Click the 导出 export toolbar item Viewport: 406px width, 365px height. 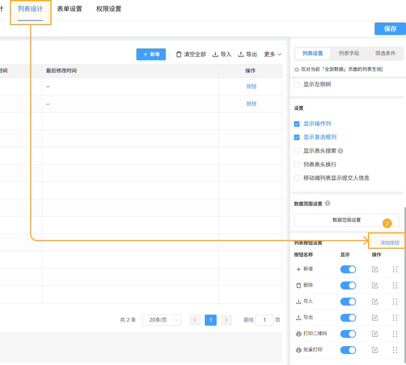tap(247, 54)
